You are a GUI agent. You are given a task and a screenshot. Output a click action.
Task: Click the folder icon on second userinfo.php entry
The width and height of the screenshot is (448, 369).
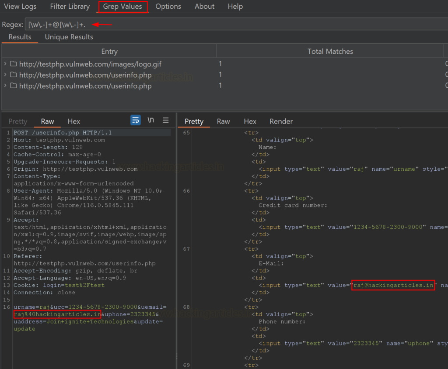[13, 86]
